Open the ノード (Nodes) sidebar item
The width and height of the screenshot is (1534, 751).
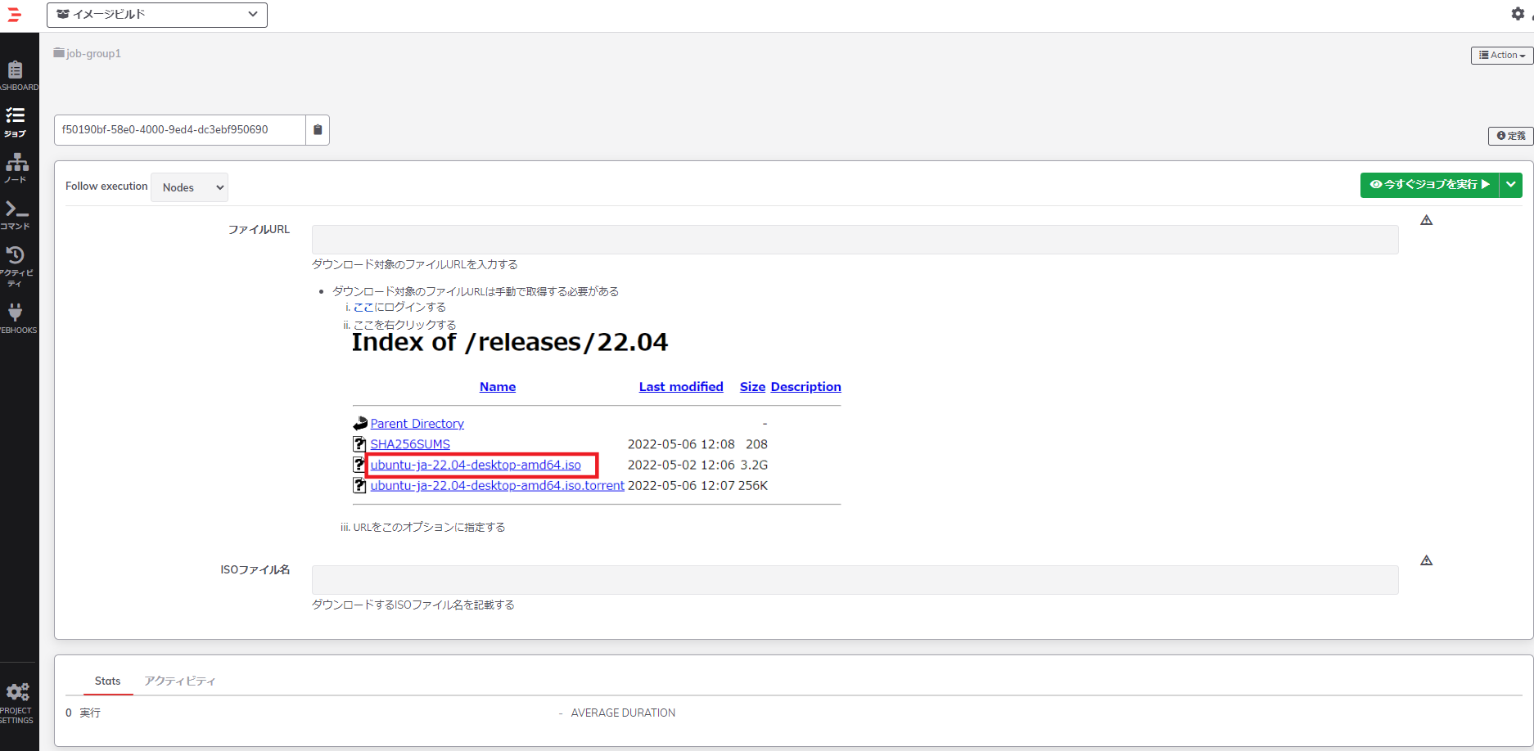16,168
